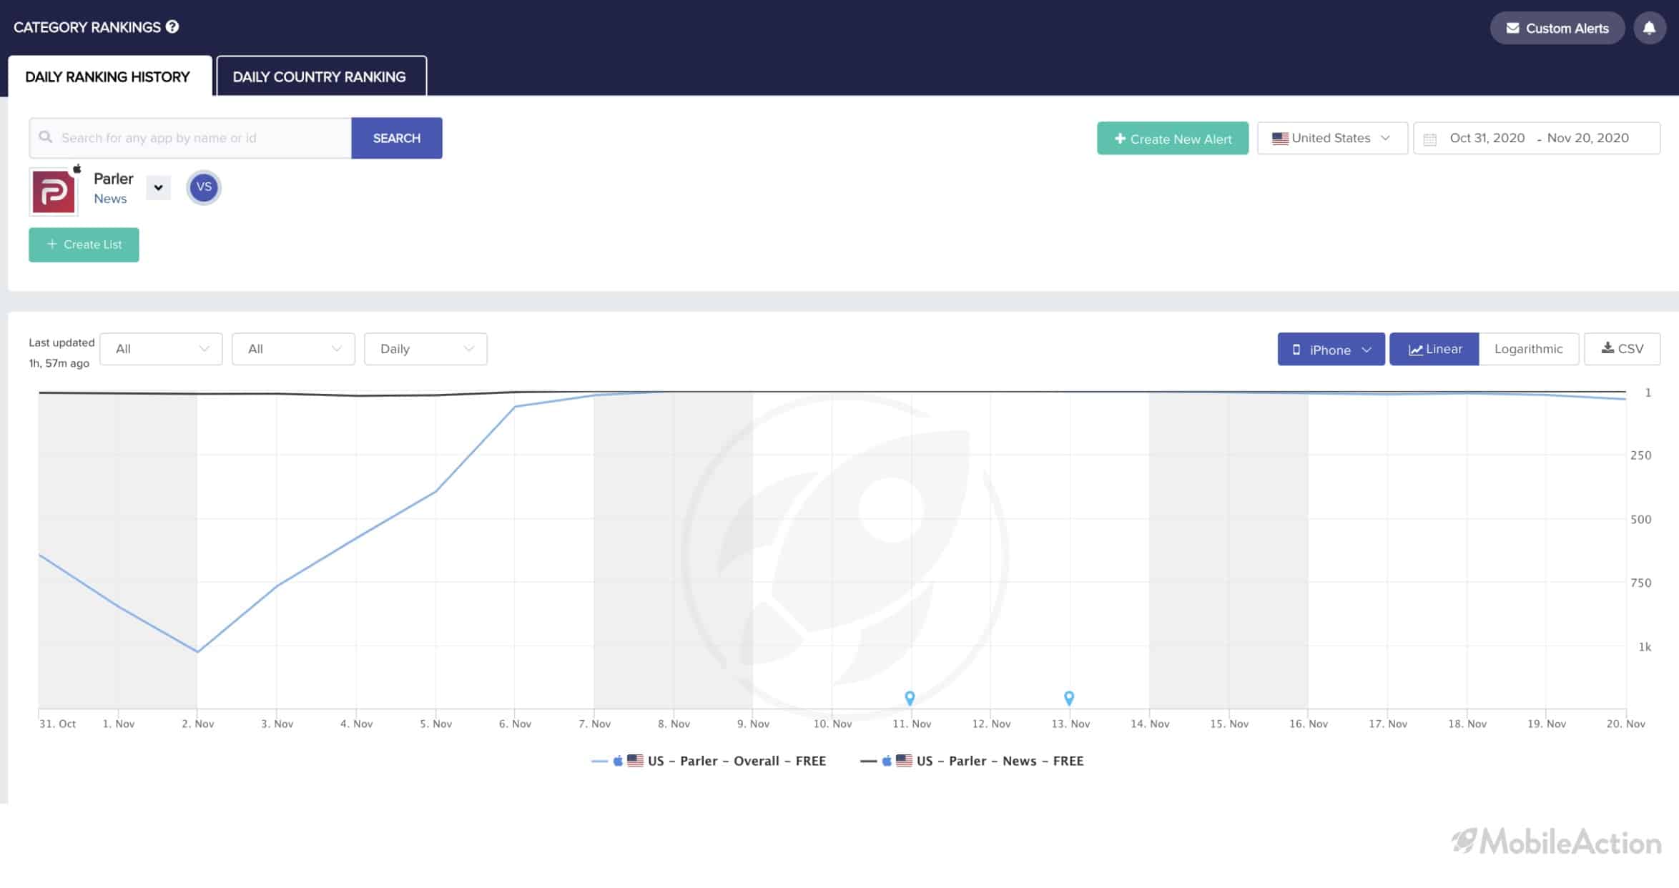Screen dimensions: 1679x888
Task: Switch to Daily Country Ranking tab
Action: 320,77
